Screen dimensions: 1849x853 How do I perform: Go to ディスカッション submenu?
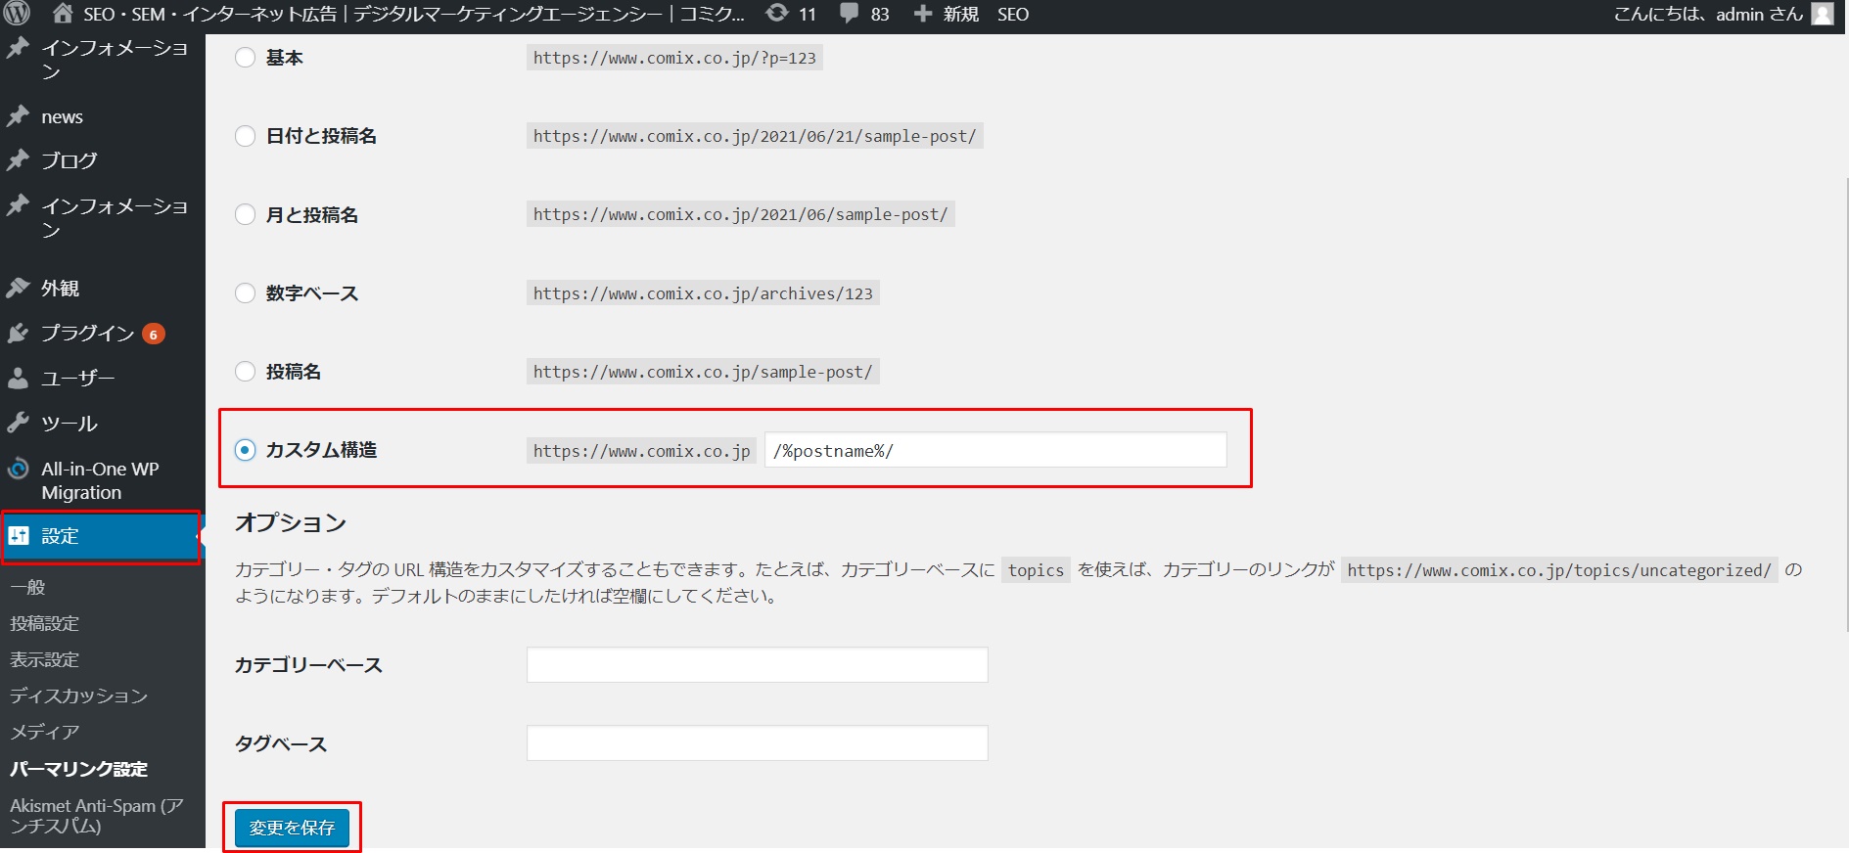(78, 696)
